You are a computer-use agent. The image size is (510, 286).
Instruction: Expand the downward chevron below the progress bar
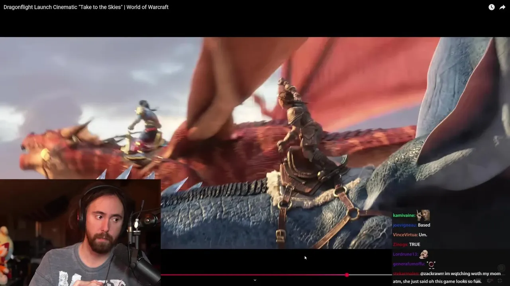[255, 280]
